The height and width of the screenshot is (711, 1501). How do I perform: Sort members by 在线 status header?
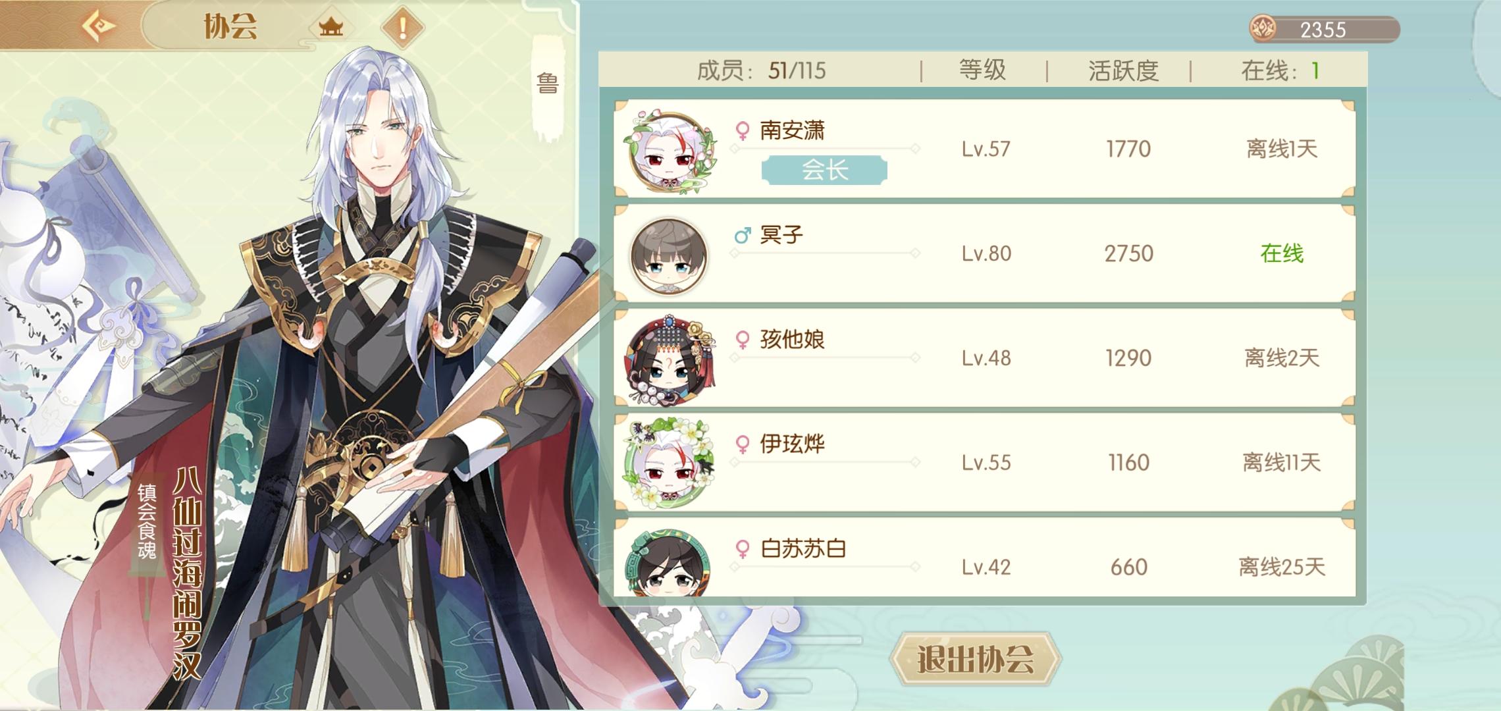click(x=1280, y=70)
